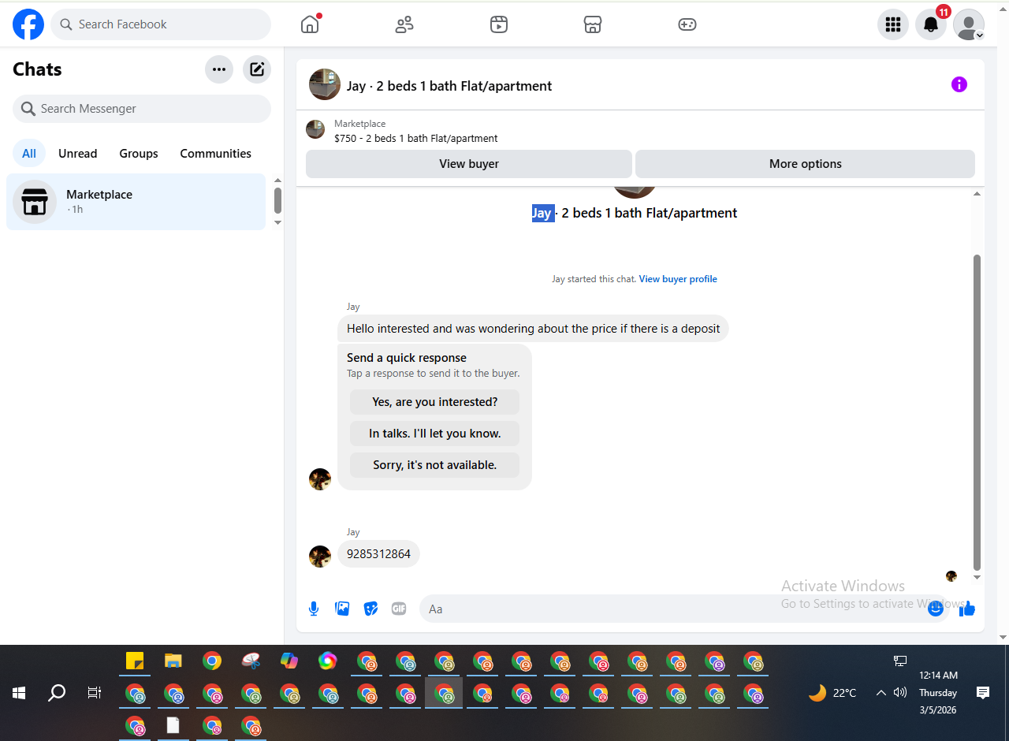1009x741 pixels.
Task: Follow the 'View buyer profile' link
Action: pos(678,279)
